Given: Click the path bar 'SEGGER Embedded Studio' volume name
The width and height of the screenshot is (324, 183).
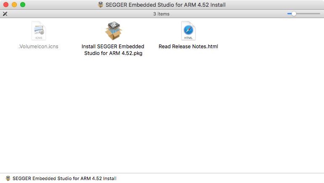Looking at the screenshot, I should [x=64, y=178].
